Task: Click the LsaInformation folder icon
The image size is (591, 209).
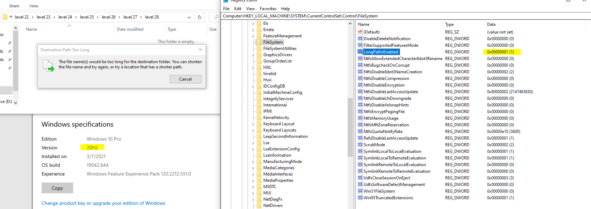Action: [259, 155]
